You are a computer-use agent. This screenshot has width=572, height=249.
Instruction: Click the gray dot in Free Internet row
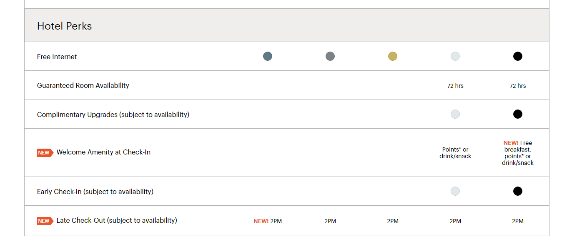coord(330,56)
